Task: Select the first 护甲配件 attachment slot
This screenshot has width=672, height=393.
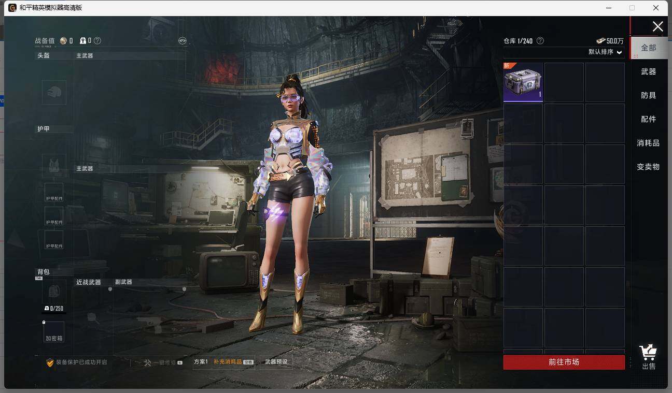Action: 54,192
